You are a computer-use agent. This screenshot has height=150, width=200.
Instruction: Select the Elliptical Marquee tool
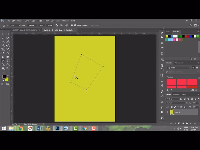click(8, 34)
